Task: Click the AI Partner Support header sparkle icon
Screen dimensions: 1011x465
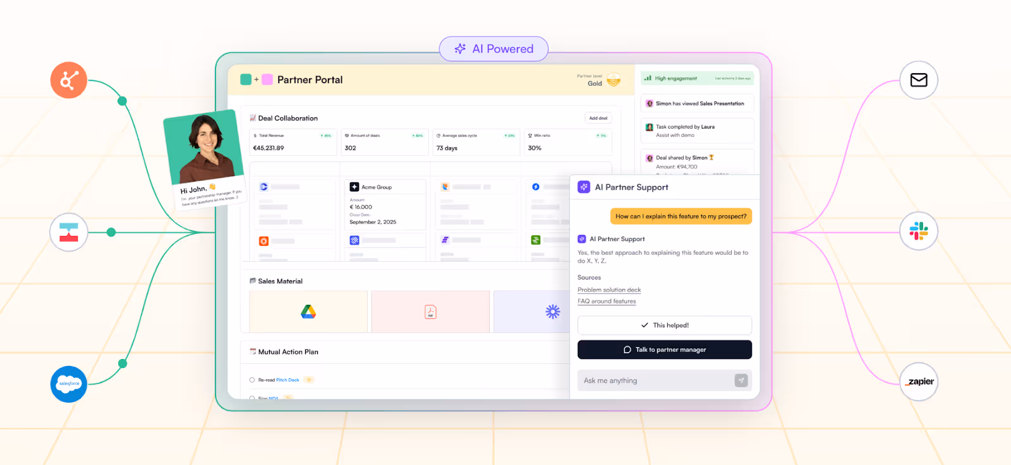Action: [x=584, y=187]
